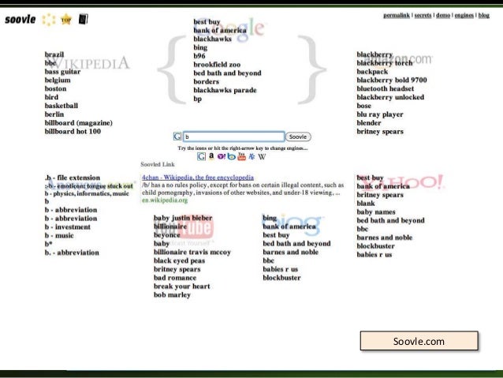This screenshot has width=503, height=378.
Task: Select the Bing engine icon
Action: coord(231,156)
